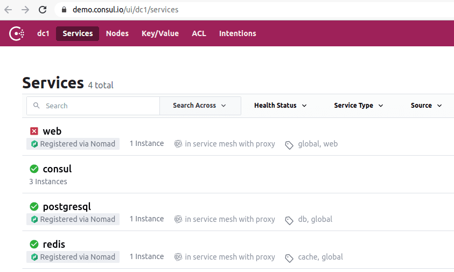Expand the Source filter dropdown
The width and height of the screenshot is (454, 272).
click(x=426, y=106)
